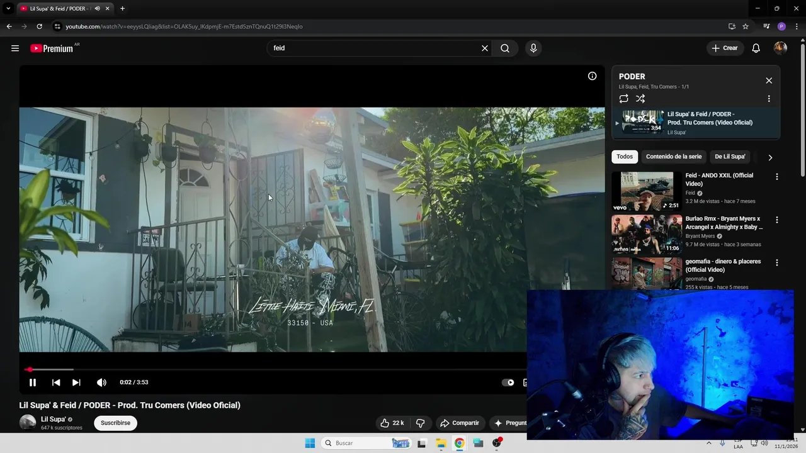Image resolution: width=806 pixels, height=453 pixels.
Task: Open the Lil Supa' channel name link
Action: tap(53, 419)
